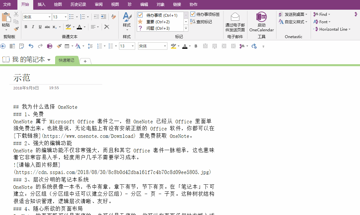Expand the tags gallery more arrow
The height and width of the screenshot is (215, 360).
pos(186,28)
